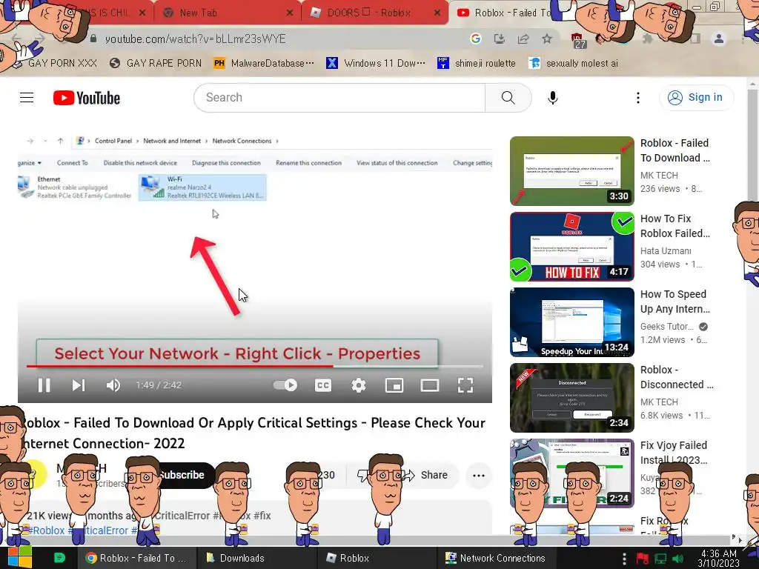Toggle the autoplay switch
This screenshot has height=569, width=759.
click(x=285, y=385)
